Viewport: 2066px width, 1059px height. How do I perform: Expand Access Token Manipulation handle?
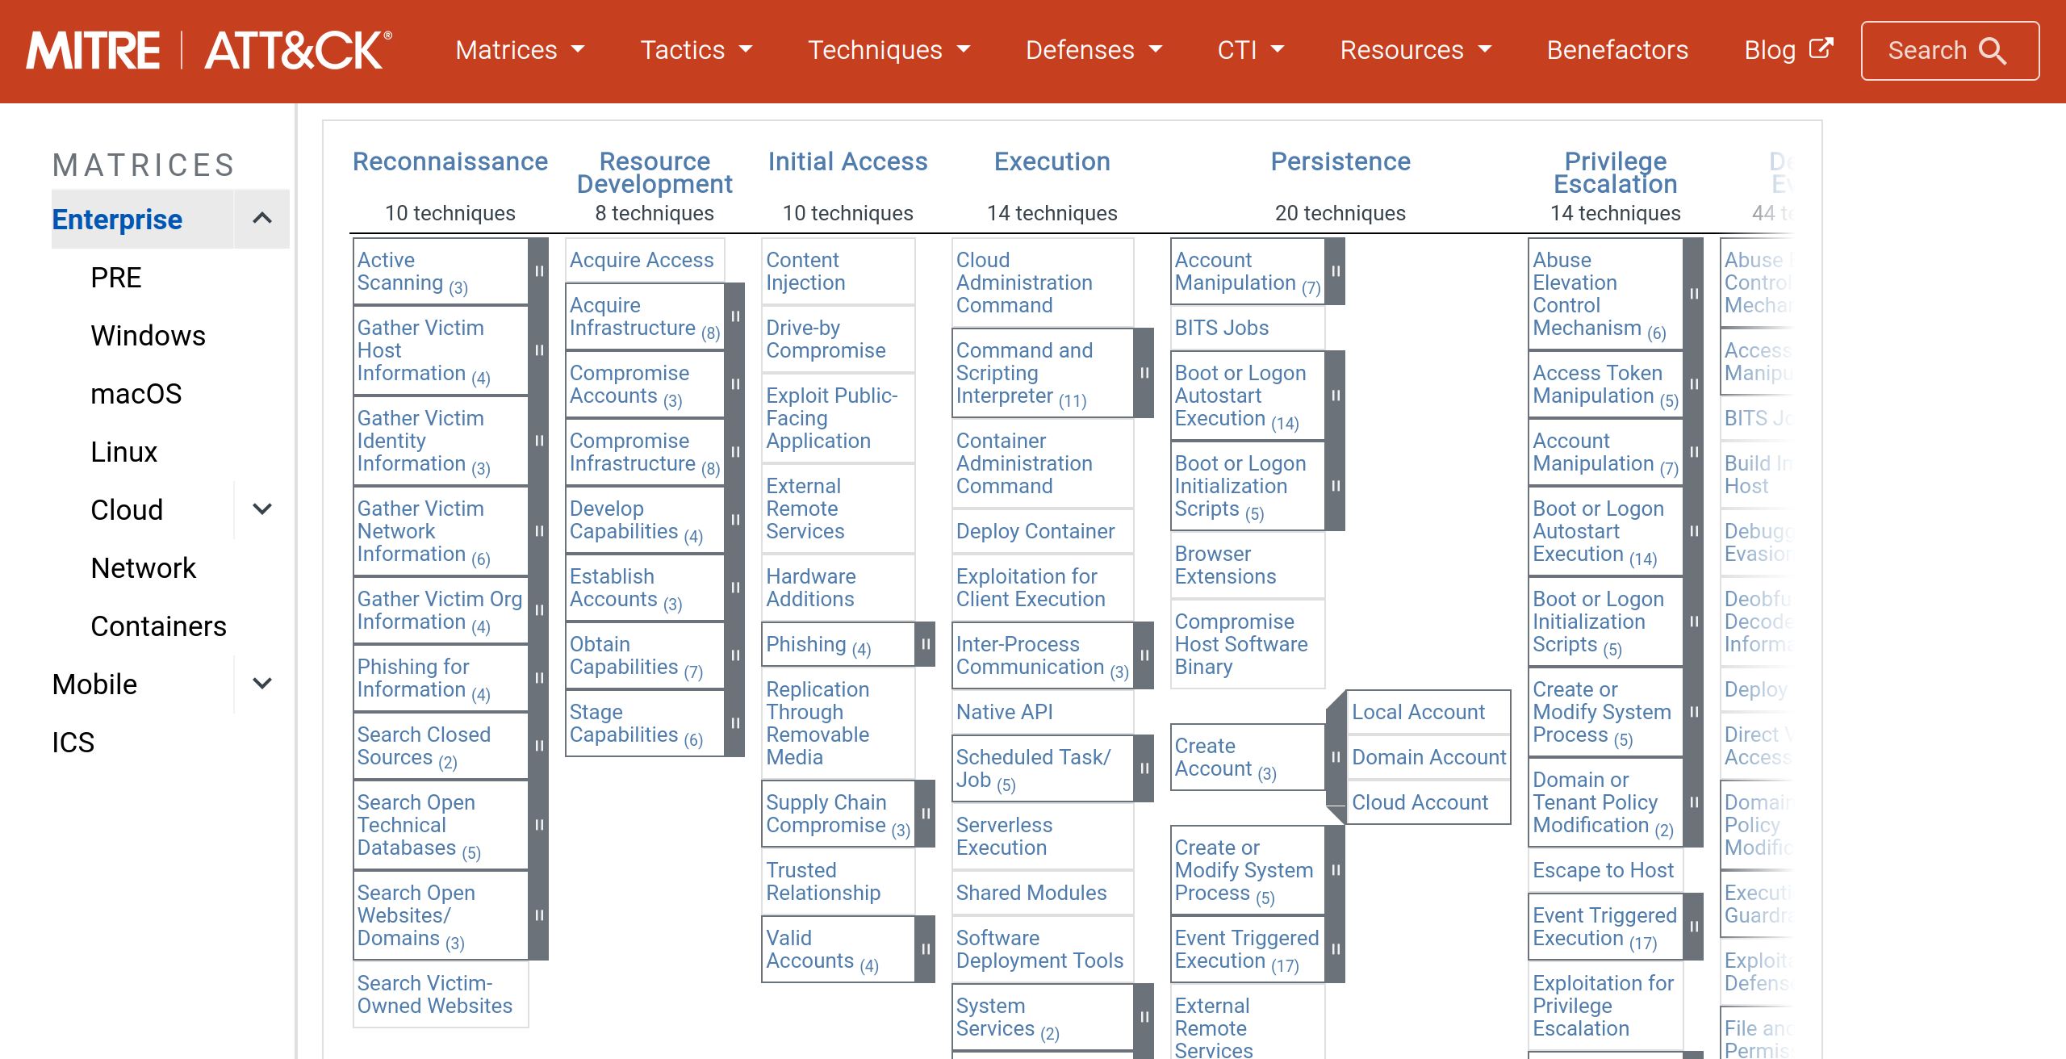point(1694,384)
